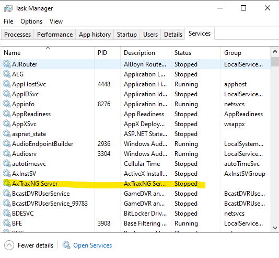Viewport: 279px width, 258px height.
Task: Switch to the Startup tab
Action: (x=126, y=35)
